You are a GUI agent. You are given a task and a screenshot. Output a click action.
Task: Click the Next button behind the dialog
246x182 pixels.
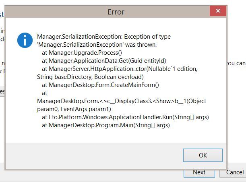[198, 172]
